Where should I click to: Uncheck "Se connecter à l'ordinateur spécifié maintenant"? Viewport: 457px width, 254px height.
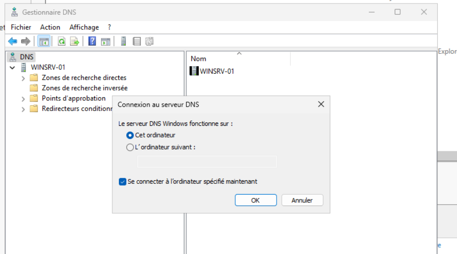click(122, 181)
